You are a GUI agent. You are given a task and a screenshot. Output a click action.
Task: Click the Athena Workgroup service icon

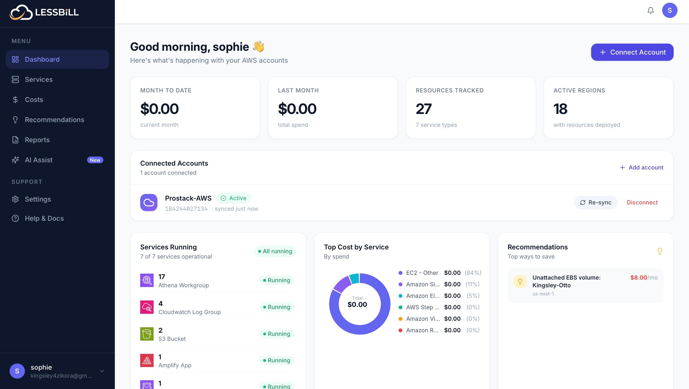[147, 280]
